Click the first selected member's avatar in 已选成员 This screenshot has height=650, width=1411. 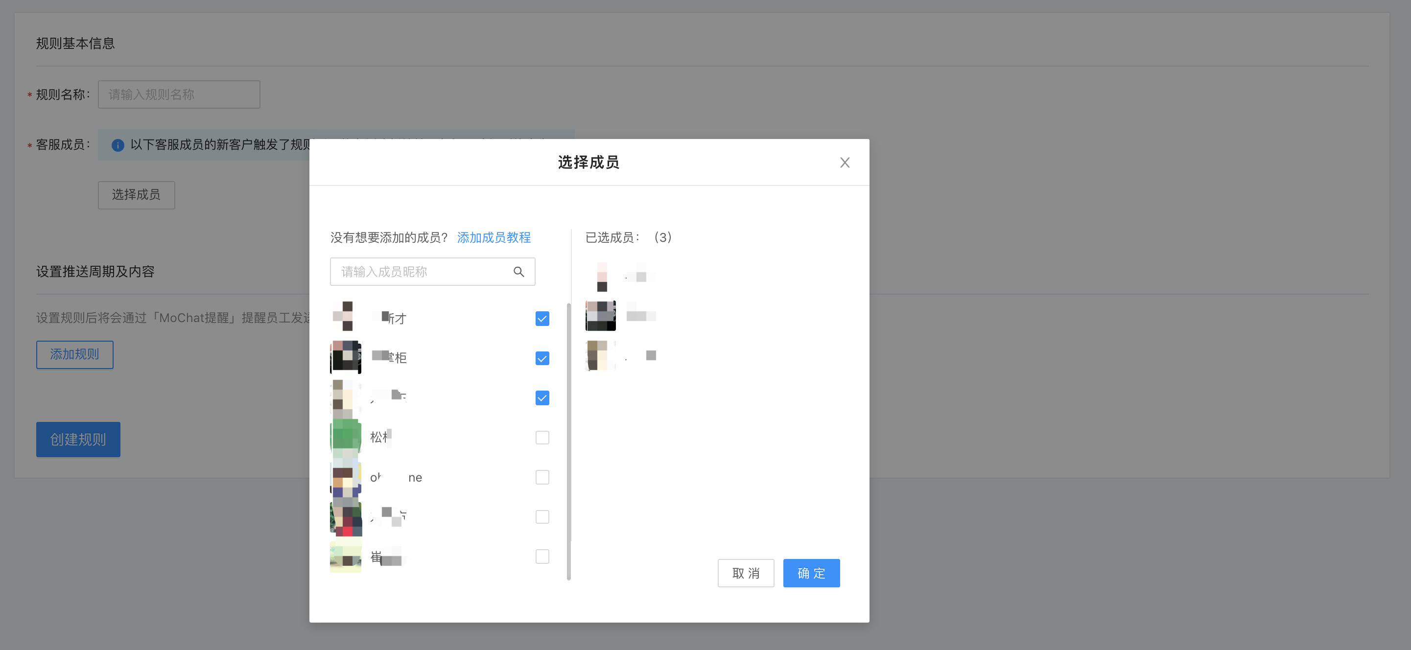tap(601, 276)
